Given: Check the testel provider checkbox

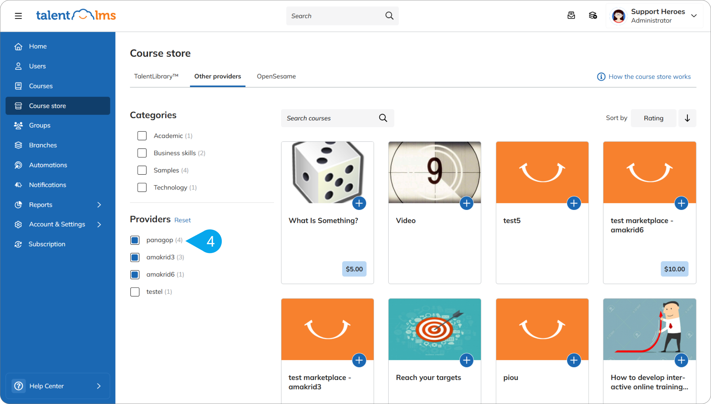Looking at the screenshot, I should pyautogui.click(x=135, y=292).
